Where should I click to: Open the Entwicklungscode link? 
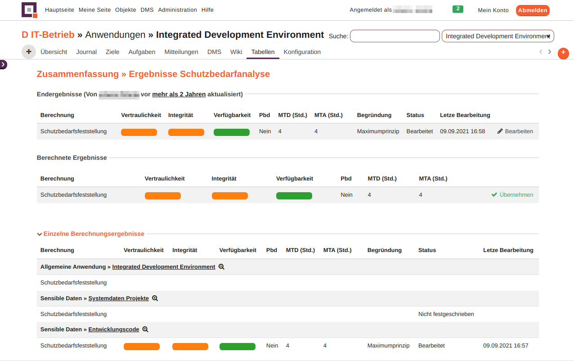point(114,329)
